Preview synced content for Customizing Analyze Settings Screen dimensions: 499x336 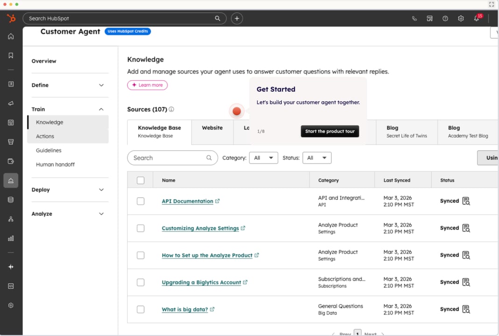coord(466,228)
